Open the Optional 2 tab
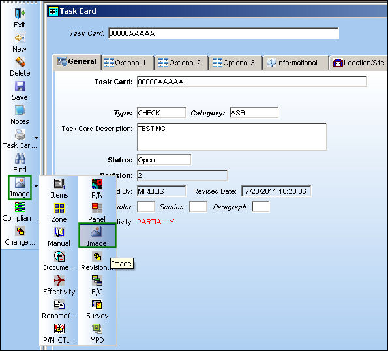The height and width of the screenshot is (351, 388). [x=182, y=63]
